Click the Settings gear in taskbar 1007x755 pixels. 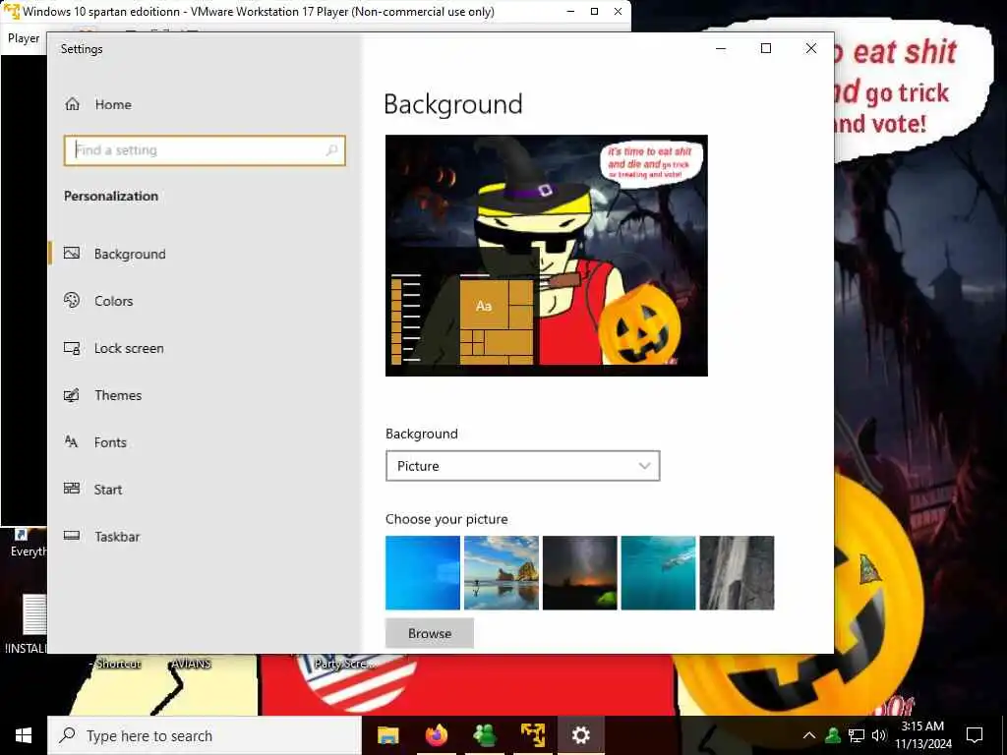point(580,735)
